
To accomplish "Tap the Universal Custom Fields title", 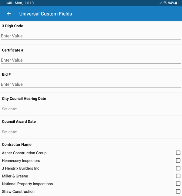I will click(45, 14).
